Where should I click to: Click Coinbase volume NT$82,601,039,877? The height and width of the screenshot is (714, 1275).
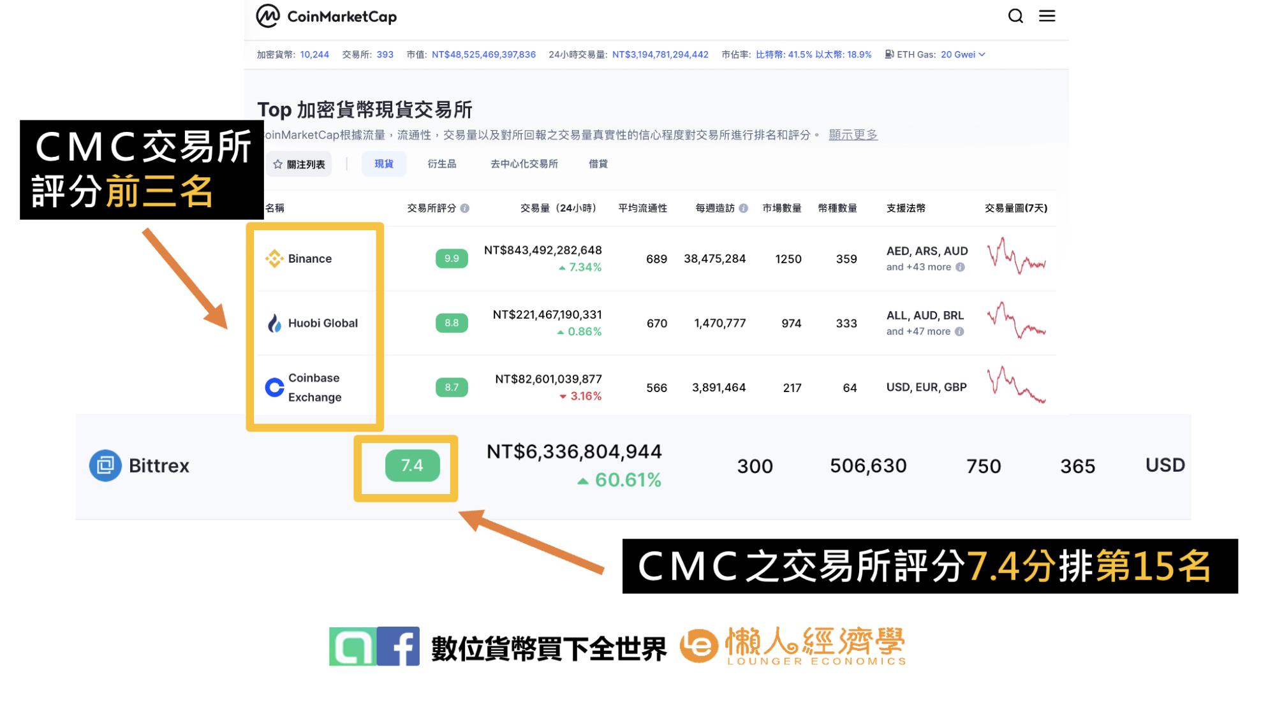549,379
